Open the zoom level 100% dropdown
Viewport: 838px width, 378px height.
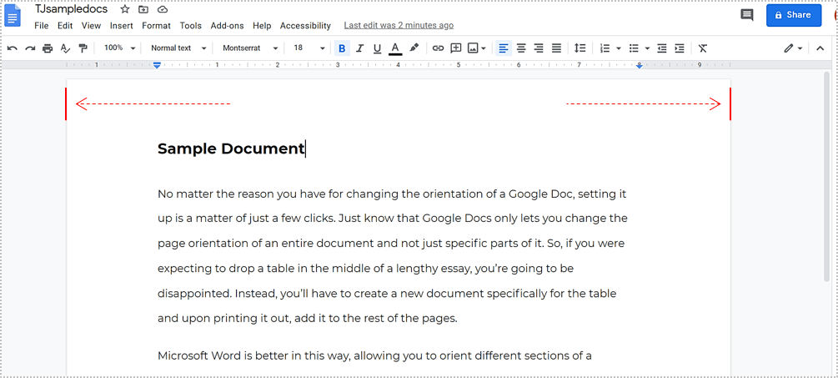coord(119,48)
